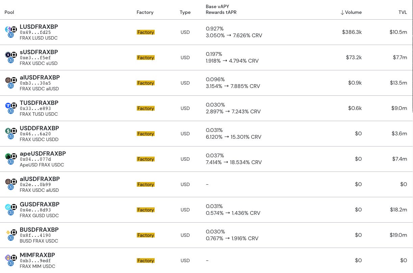Click the LUSDFRAXBP pool token icons

pyautogui.click(x=11, y=32)
